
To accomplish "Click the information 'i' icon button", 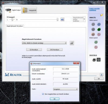I will (x=102, y=75).
